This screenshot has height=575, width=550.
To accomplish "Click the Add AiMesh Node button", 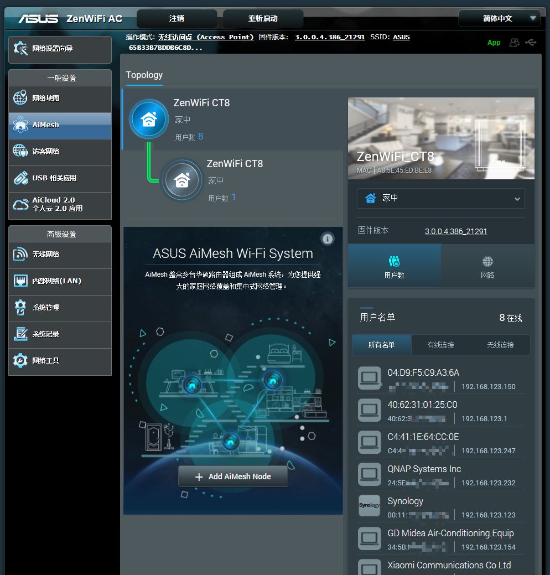I will point(233,476).
